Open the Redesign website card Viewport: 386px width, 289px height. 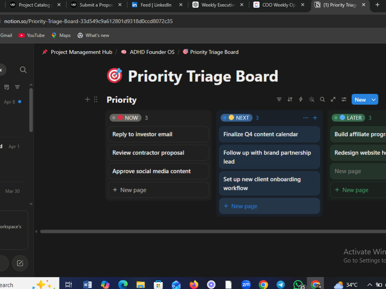click(x=358, y=153)
